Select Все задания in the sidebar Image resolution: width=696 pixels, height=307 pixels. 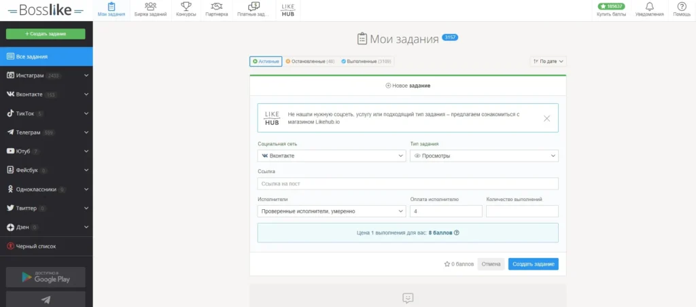click(46, 57)
